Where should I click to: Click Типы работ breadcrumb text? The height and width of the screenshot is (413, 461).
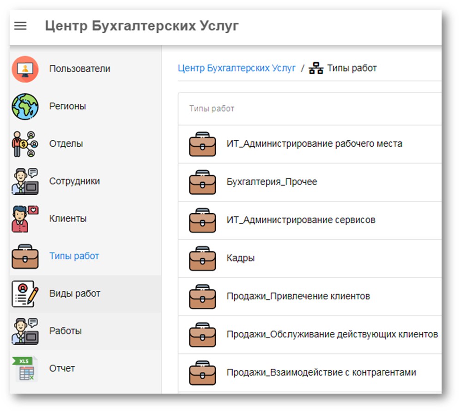[x=352, y=68]
